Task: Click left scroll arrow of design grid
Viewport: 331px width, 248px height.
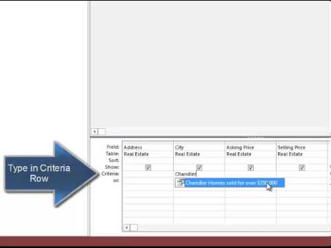Action: 126,227
